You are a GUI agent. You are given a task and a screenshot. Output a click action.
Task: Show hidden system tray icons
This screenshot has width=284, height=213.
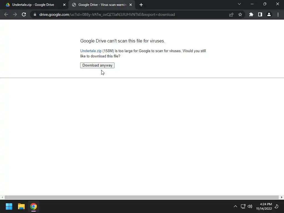point(235,206)
